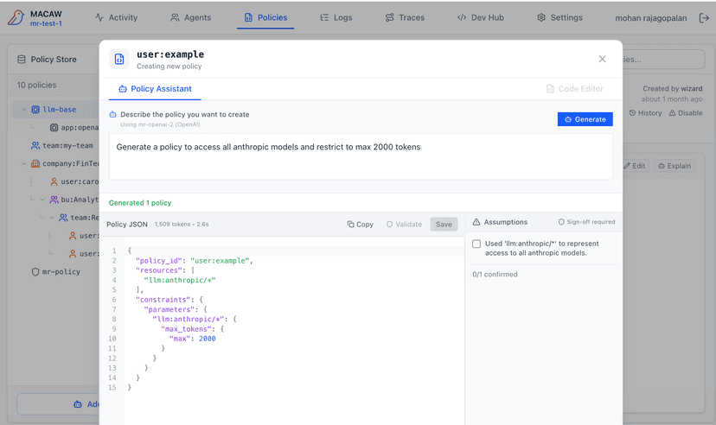Switch to the Code Editor tab
Viewport: 716px width, 425px height.
point(575,89)
